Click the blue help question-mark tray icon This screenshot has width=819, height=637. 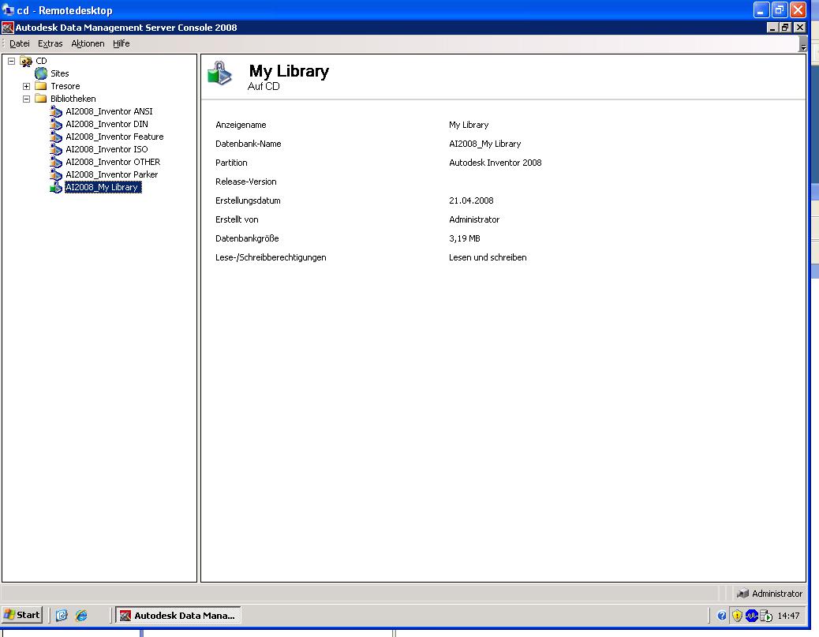[722, 616]
